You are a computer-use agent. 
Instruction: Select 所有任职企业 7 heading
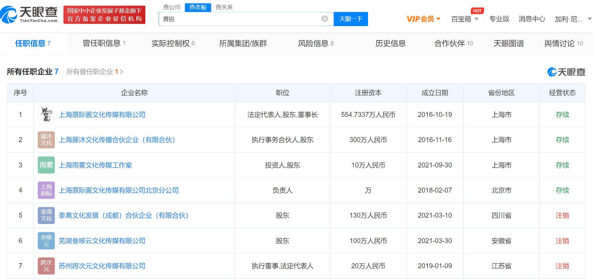coord(33,72)
